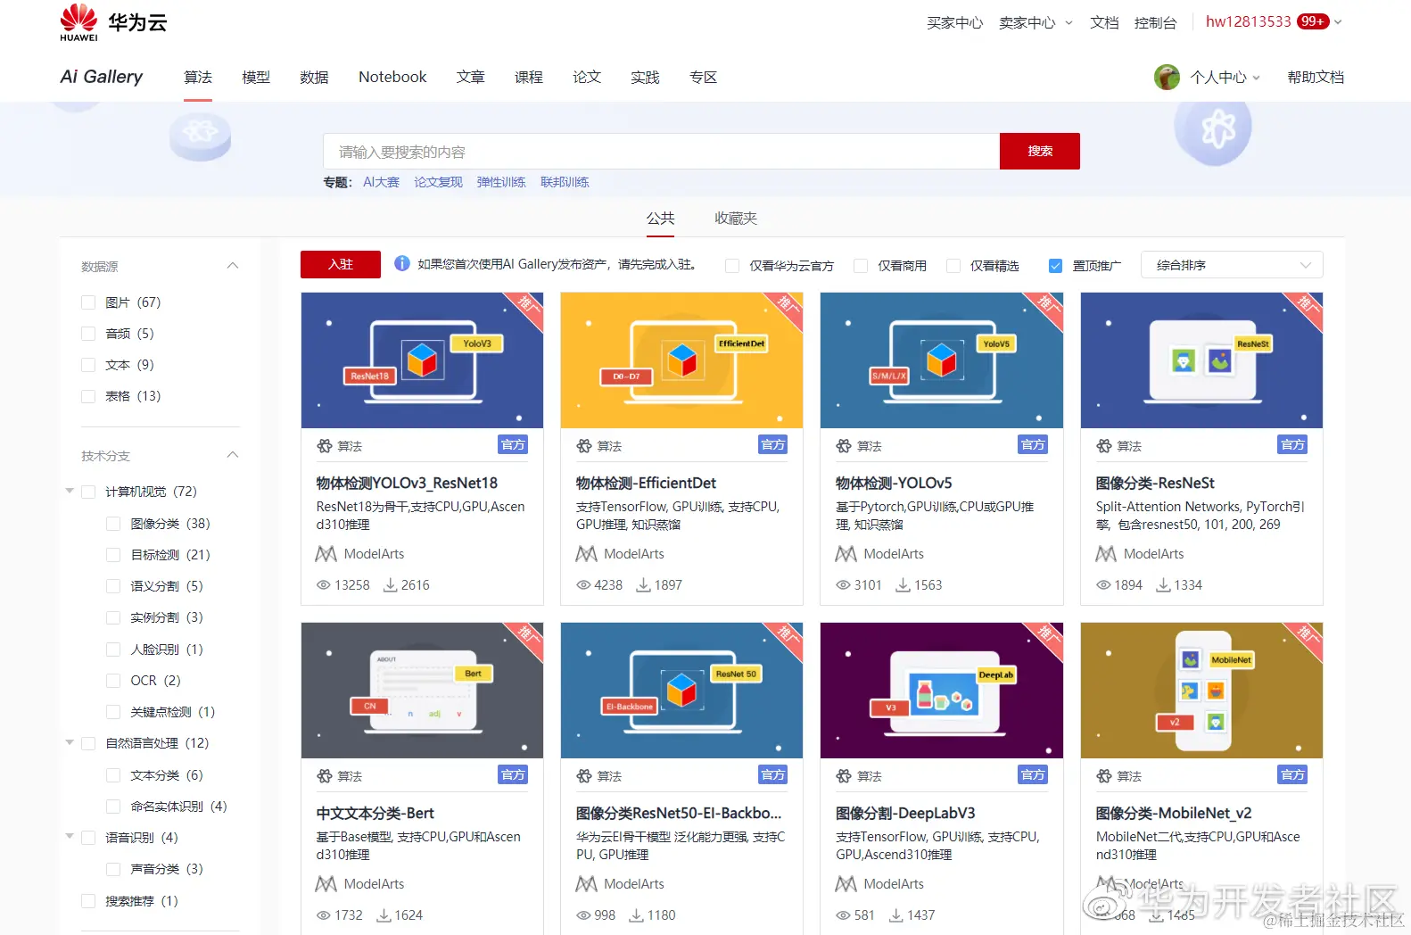This screenshot has height=935, width=1411.
Task: Expand the 个人中心 dropdown
Action: click(x=1225, y=78)
